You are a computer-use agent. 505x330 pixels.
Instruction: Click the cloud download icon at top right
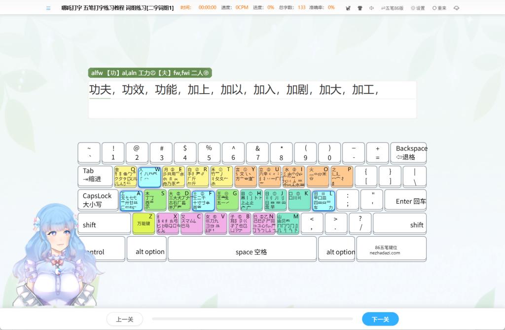[456, 8]
